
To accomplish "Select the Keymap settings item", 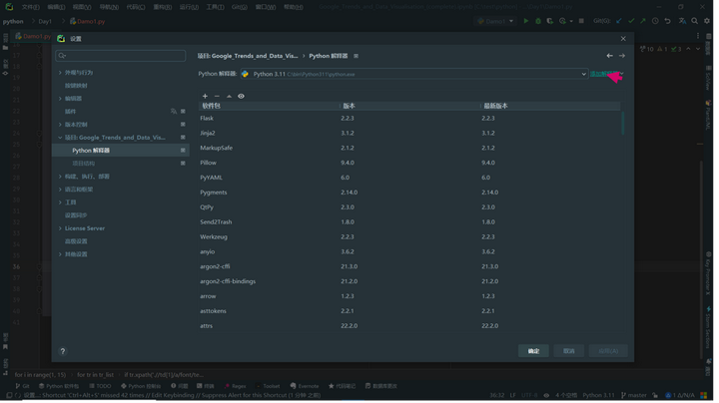I will pyautogui.click(x=76, y=86).
